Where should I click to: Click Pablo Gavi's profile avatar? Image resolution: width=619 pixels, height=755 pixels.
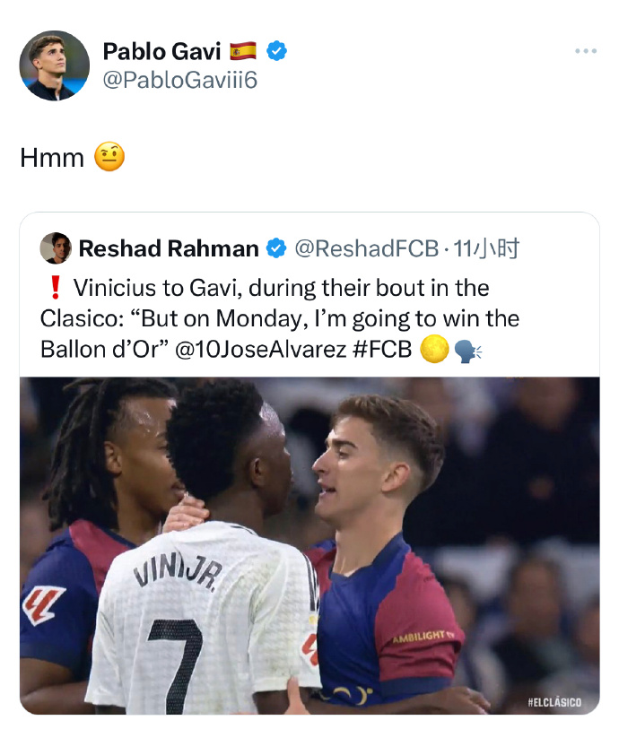coord(54,65)
